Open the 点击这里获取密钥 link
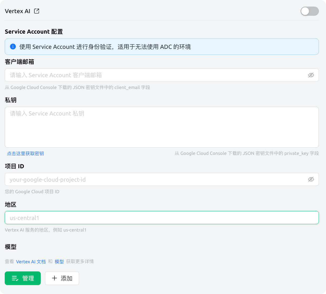 click(26, 154)
